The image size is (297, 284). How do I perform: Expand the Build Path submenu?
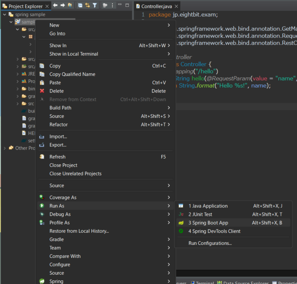click(106, 108)
